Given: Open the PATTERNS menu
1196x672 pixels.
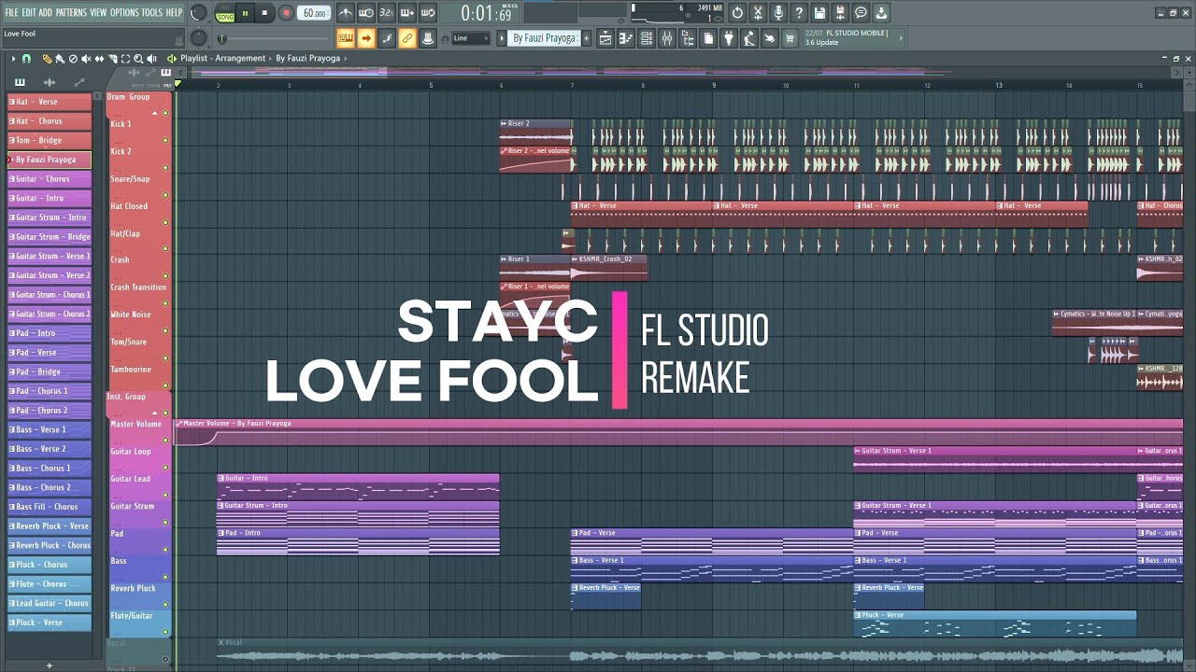Looking at the screenshot, I should pyautogui.click(x=71, y=12).
